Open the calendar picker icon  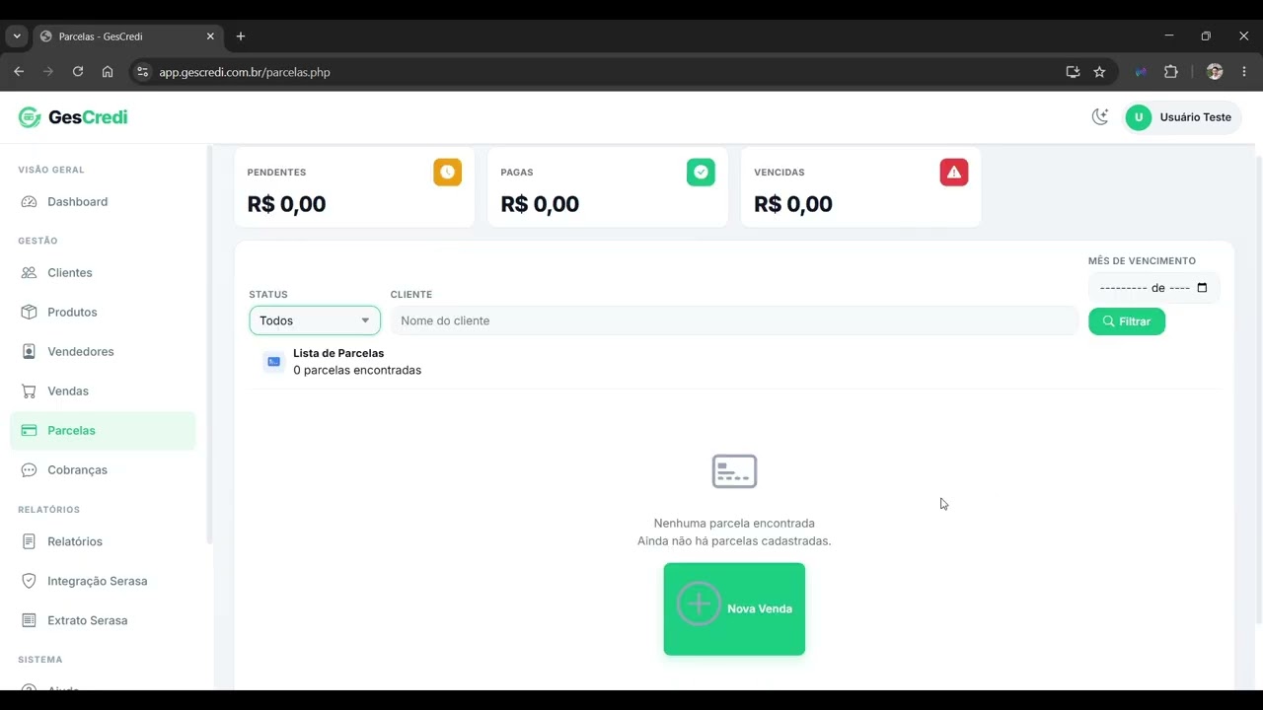[x=1202, y=288]
